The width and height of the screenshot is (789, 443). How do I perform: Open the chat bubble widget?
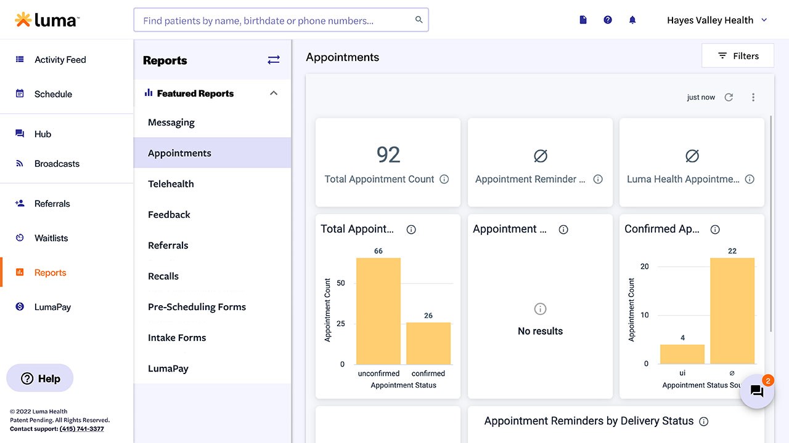click(x=756, y=391)
